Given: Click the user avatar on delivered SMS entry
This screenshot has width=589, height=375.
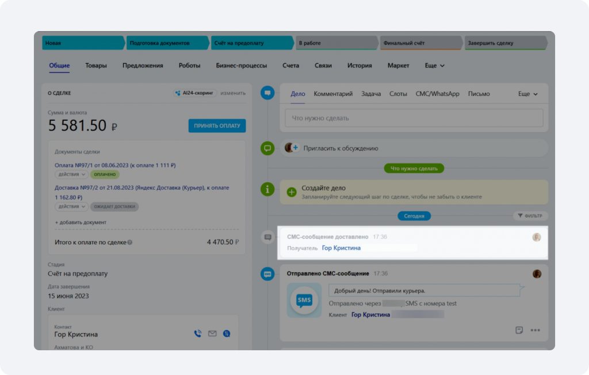Looking at the screenshot, I should pyautogui.click(x=537, y=237).
